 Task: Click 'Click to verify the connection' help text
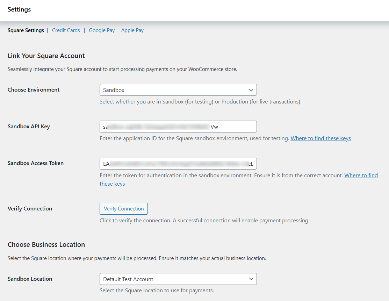[x=204, y=220]
